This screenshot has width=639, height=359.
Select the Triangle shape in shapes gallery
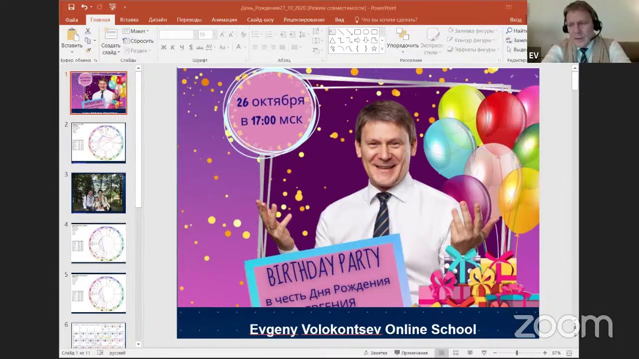tap(332, 40)
